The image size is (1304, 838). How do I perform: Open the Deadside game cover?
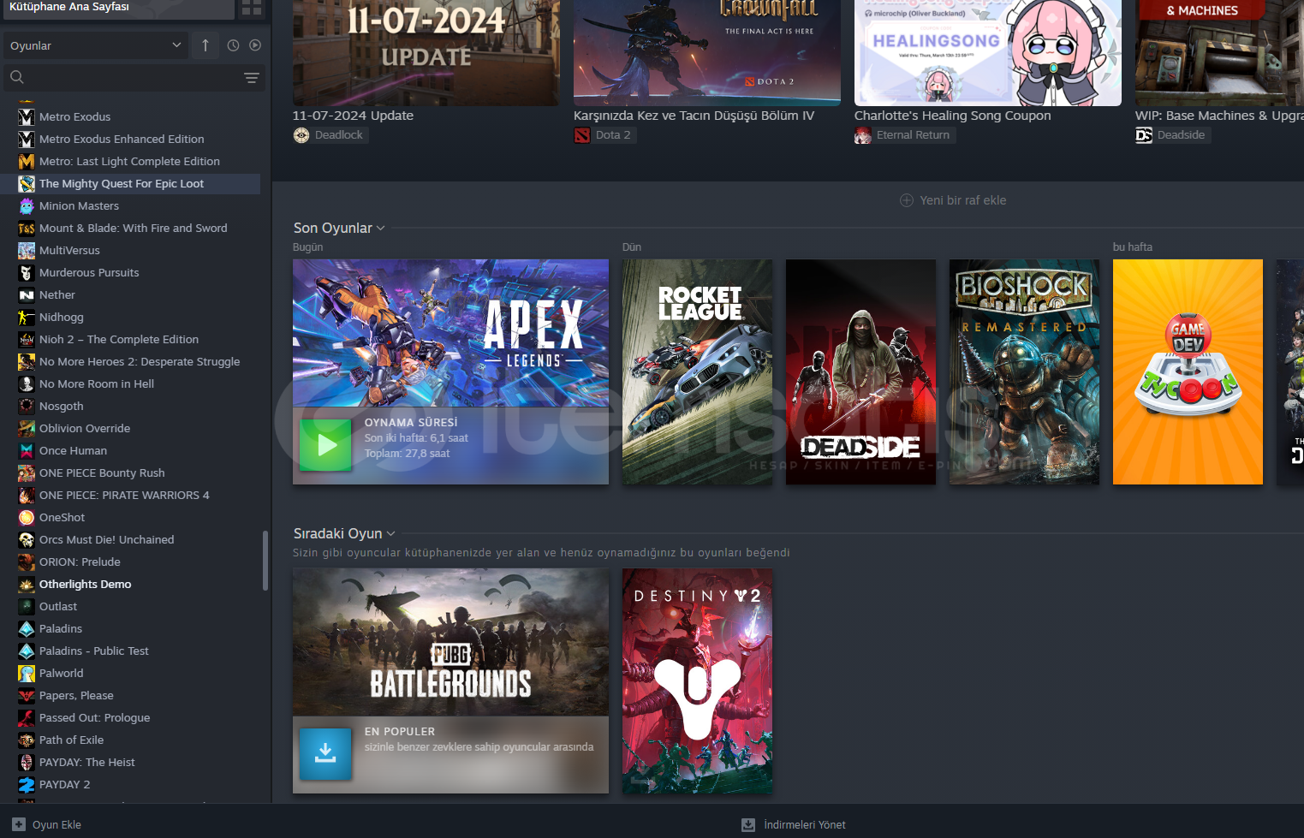click(x=860, y=371)
